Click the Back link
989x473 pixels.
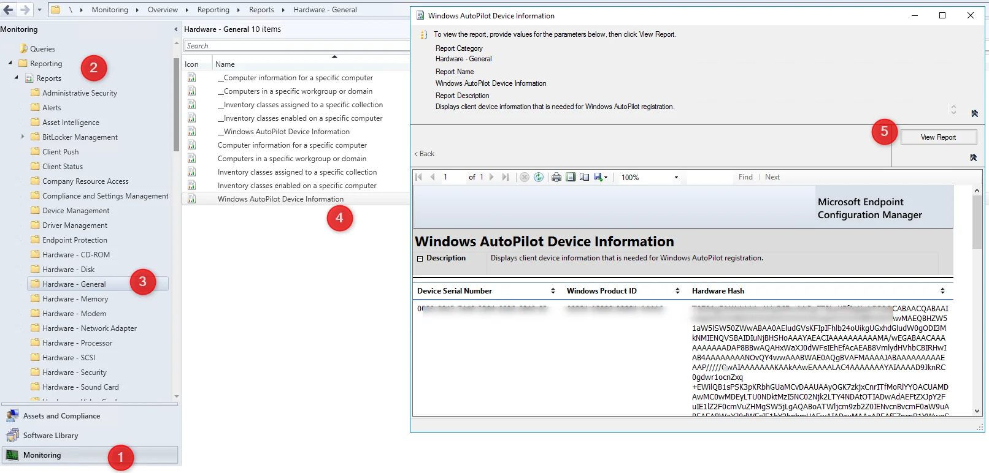(x=425, y=154)
